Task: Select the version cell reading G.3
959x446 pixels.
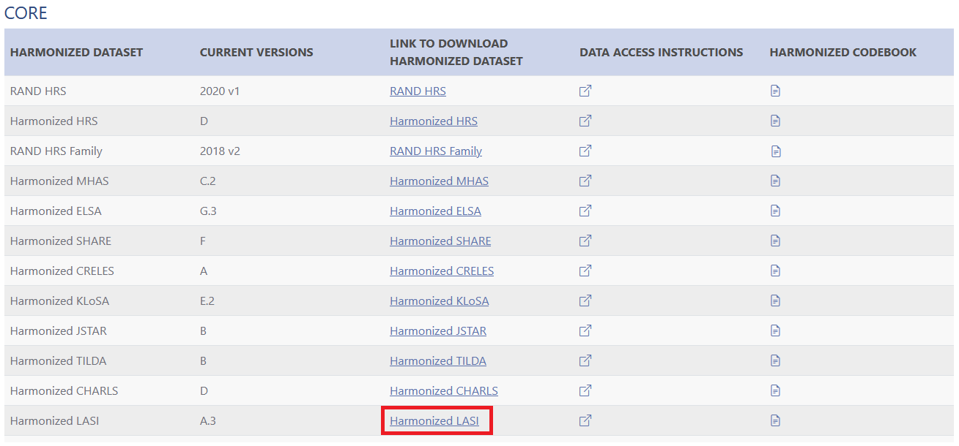Action: (x=208, y=211)
